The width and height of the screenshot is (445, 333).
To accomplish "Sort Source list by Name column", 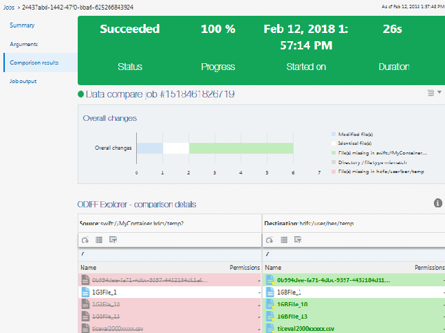I will coord(88,268).
